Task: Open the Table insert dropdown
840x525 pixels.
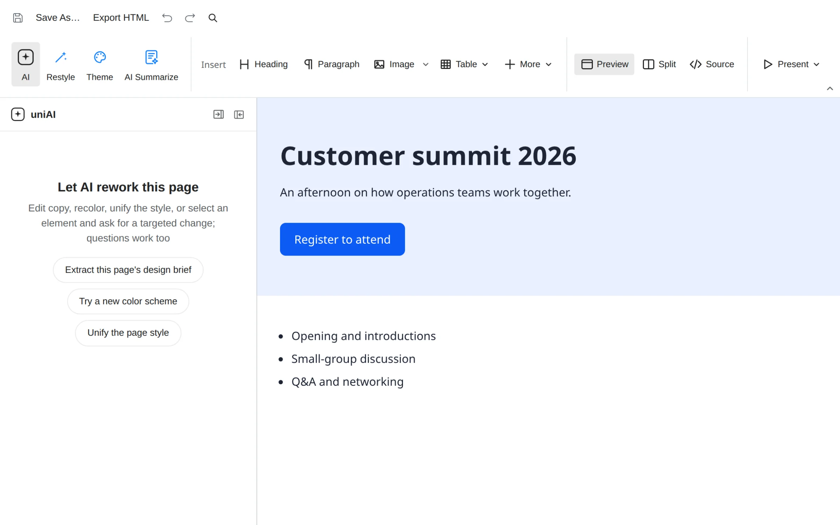Action: pos(464,64)
